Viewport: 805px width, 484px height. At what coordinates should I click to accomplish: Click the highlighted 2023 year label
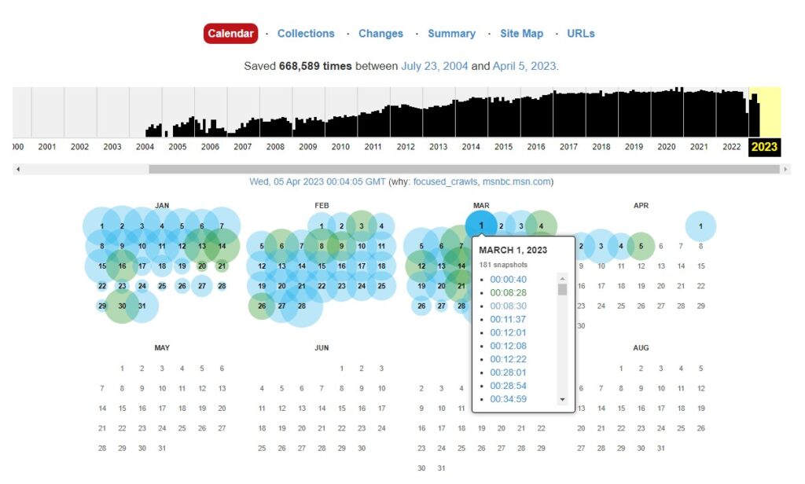(x=764, y=147)
